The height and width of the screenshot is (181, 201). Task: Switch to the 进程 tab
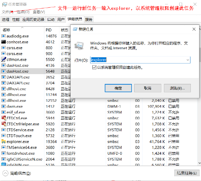click(5, 19)
